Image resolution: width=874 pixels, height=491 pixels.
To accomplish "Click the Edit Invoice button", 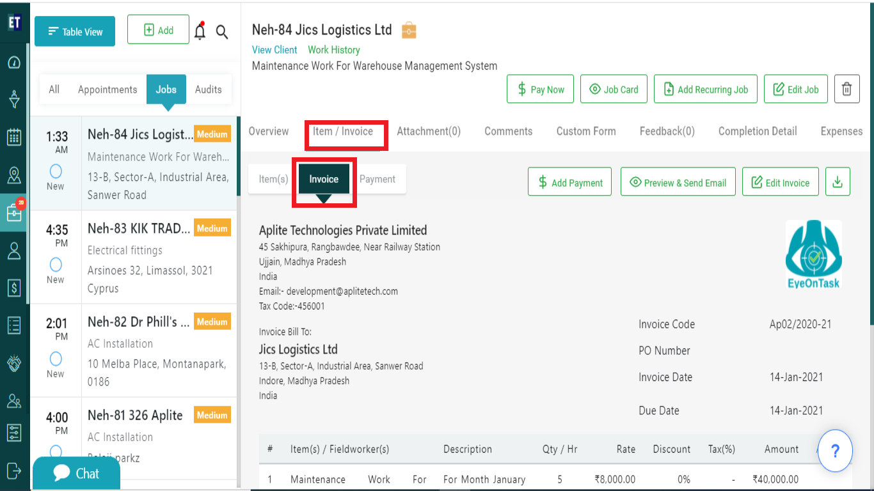I will pos(781,182).
